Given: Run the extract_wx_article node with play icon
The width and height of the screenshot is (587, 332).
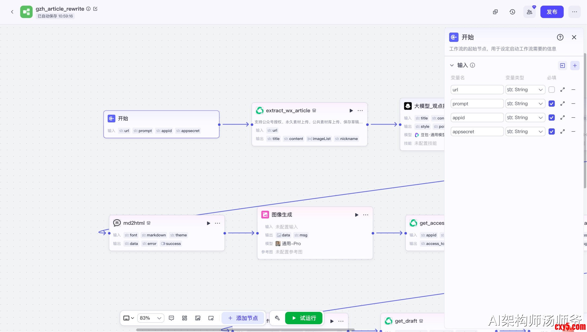Looking at the screenshot, I should point(351,110).
